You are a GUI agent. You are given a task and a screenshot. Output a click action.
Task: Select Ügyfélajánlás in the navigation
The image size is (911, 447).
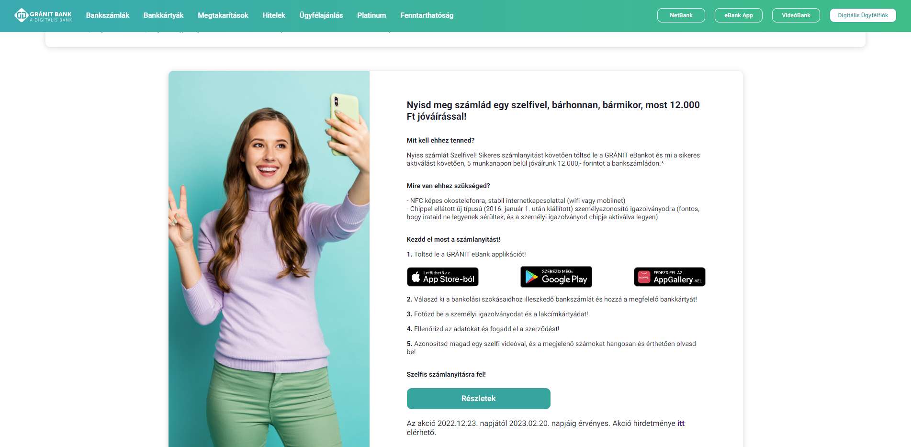(321, 15)
